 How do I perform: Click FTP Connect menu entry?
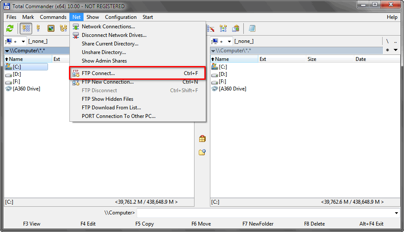[138, 73]
